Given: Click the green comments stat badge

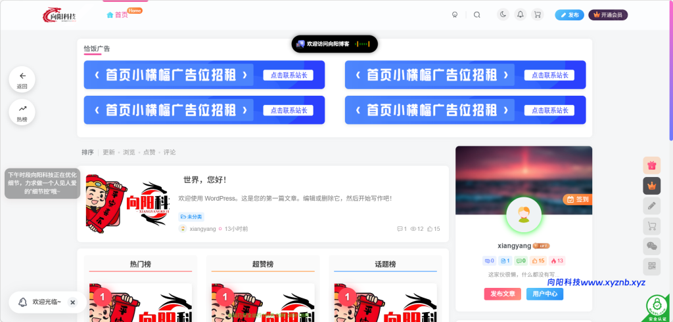Looking at the screenshot, I should [521, 260].
